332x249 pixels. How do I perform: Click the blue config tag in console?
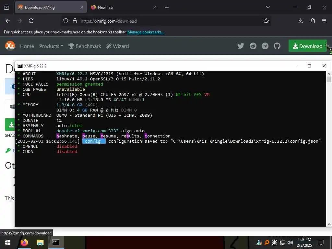coord(94,141)
